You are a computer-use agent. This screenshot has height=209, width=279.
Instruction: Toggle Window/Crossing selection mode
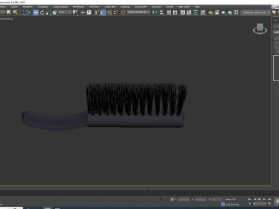(x=28, y=12)
